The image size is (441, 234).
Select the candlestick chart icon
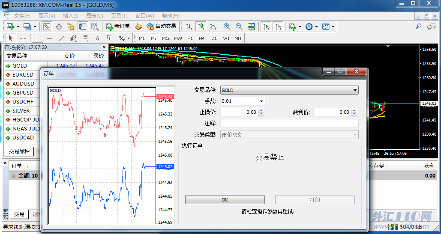pos(201,27)
